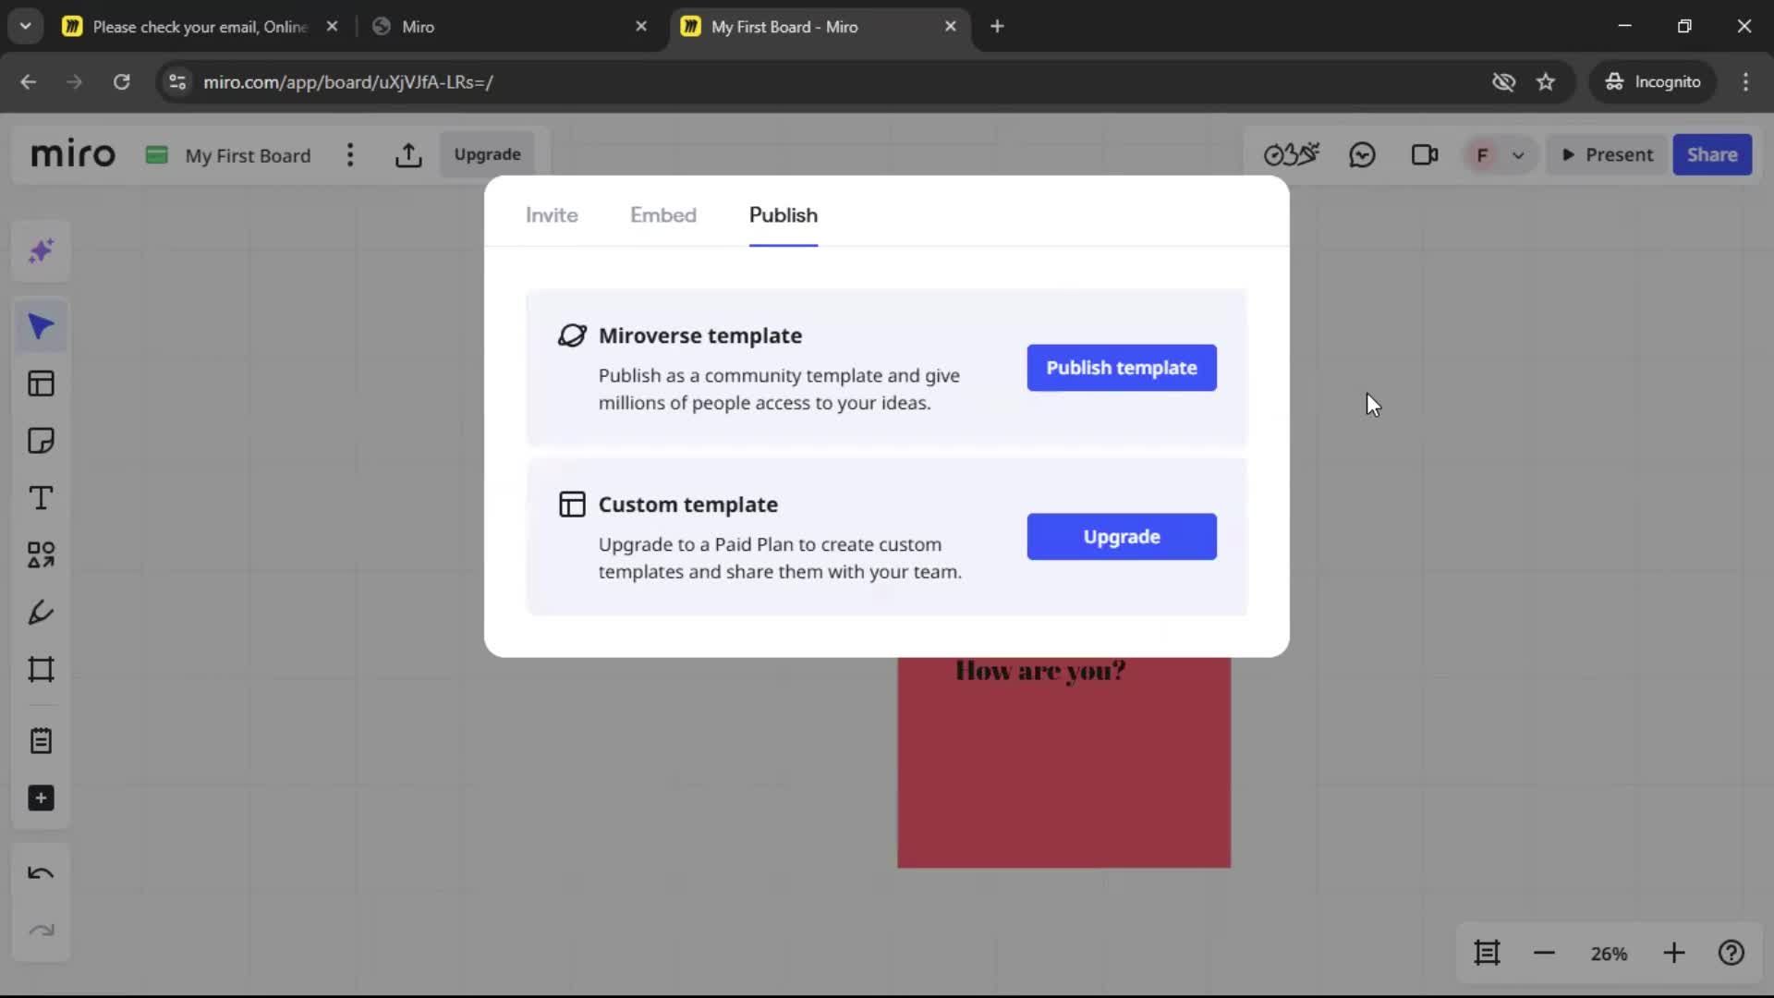The image size is (1774, 998).
Task: Start presentation with Present button
Action: click(1608, 154)
